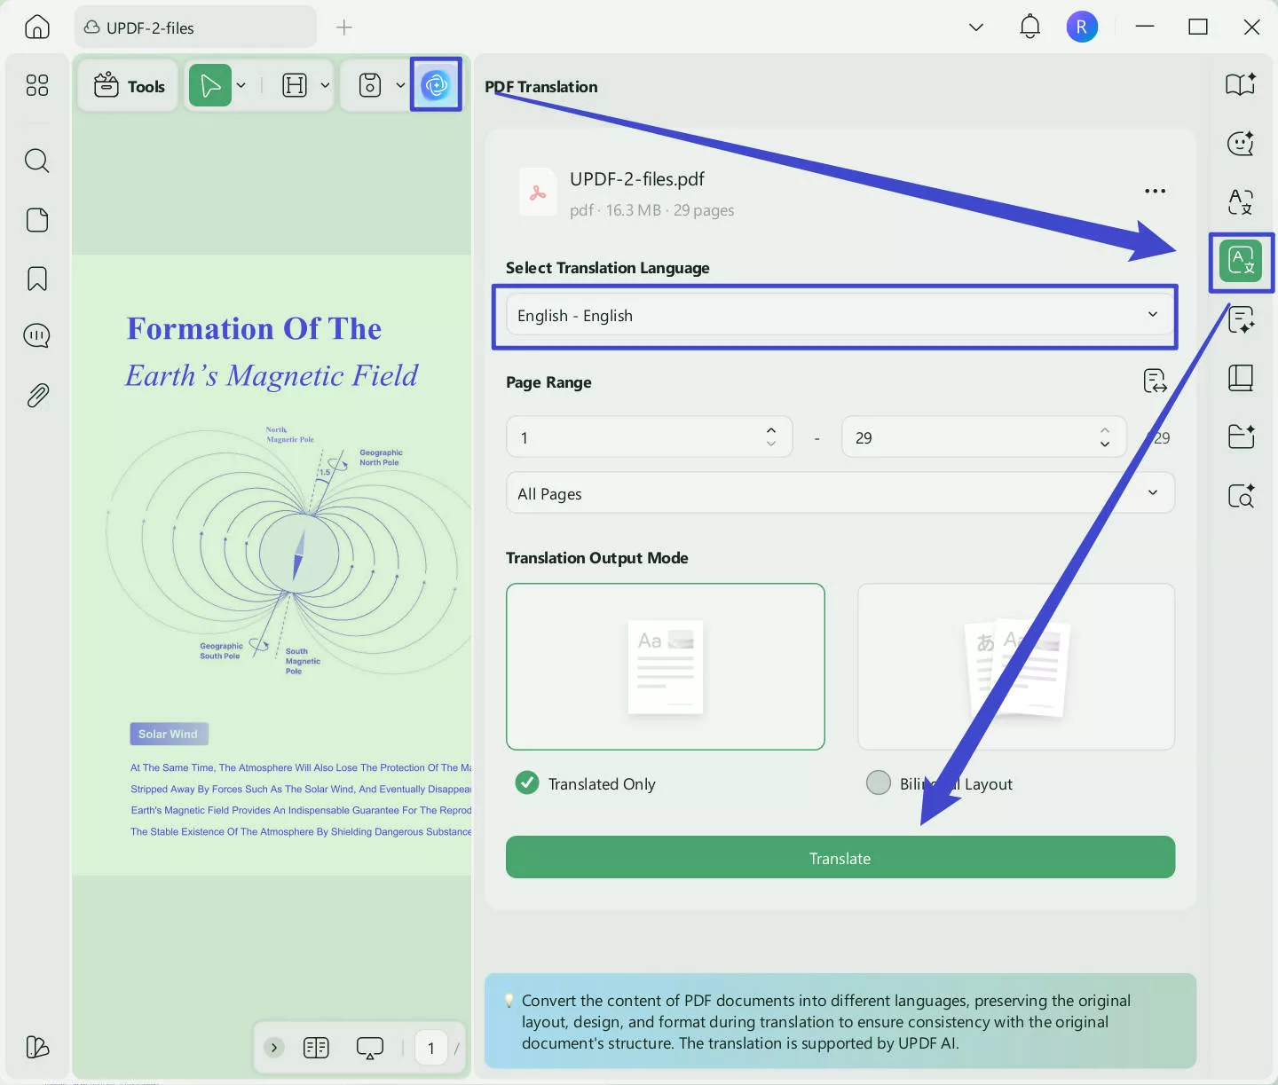Open the AI Translate panel icon
Image resolution: width=1278 pixels, height=1085 pixels.
1241,262
